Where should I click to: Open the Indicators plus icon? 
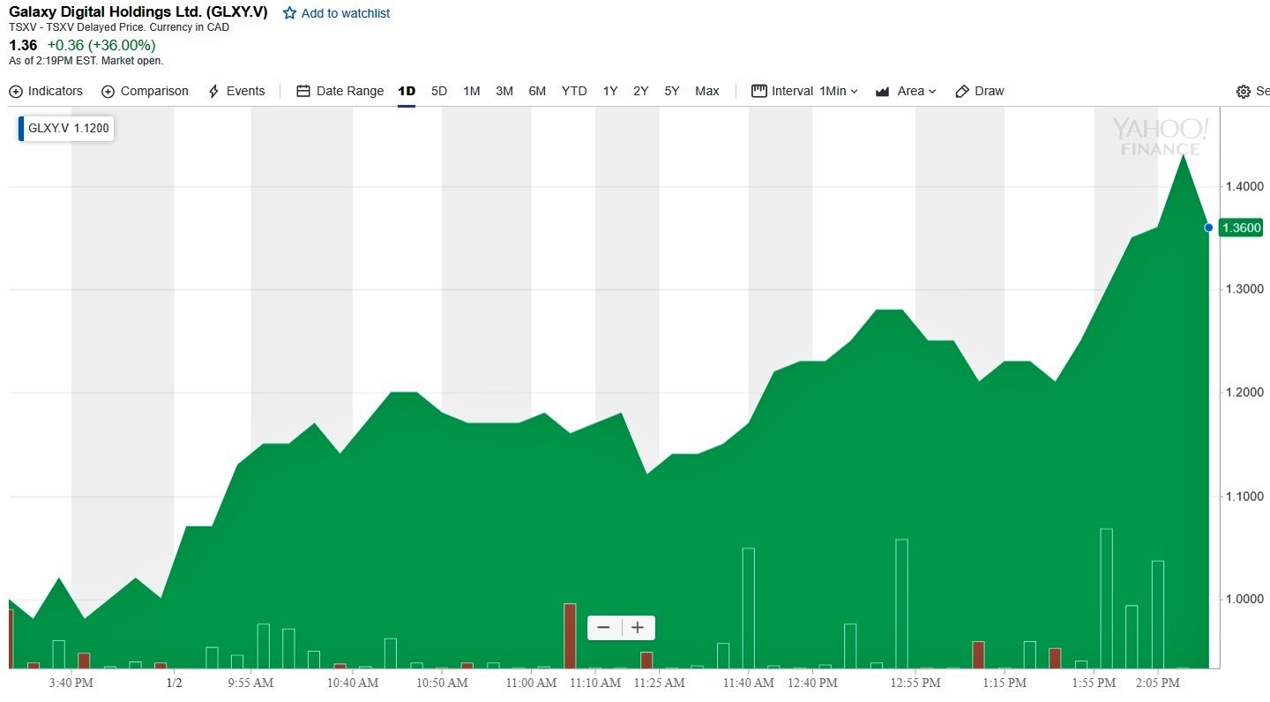pyautogui.click(x=16, y=92)
